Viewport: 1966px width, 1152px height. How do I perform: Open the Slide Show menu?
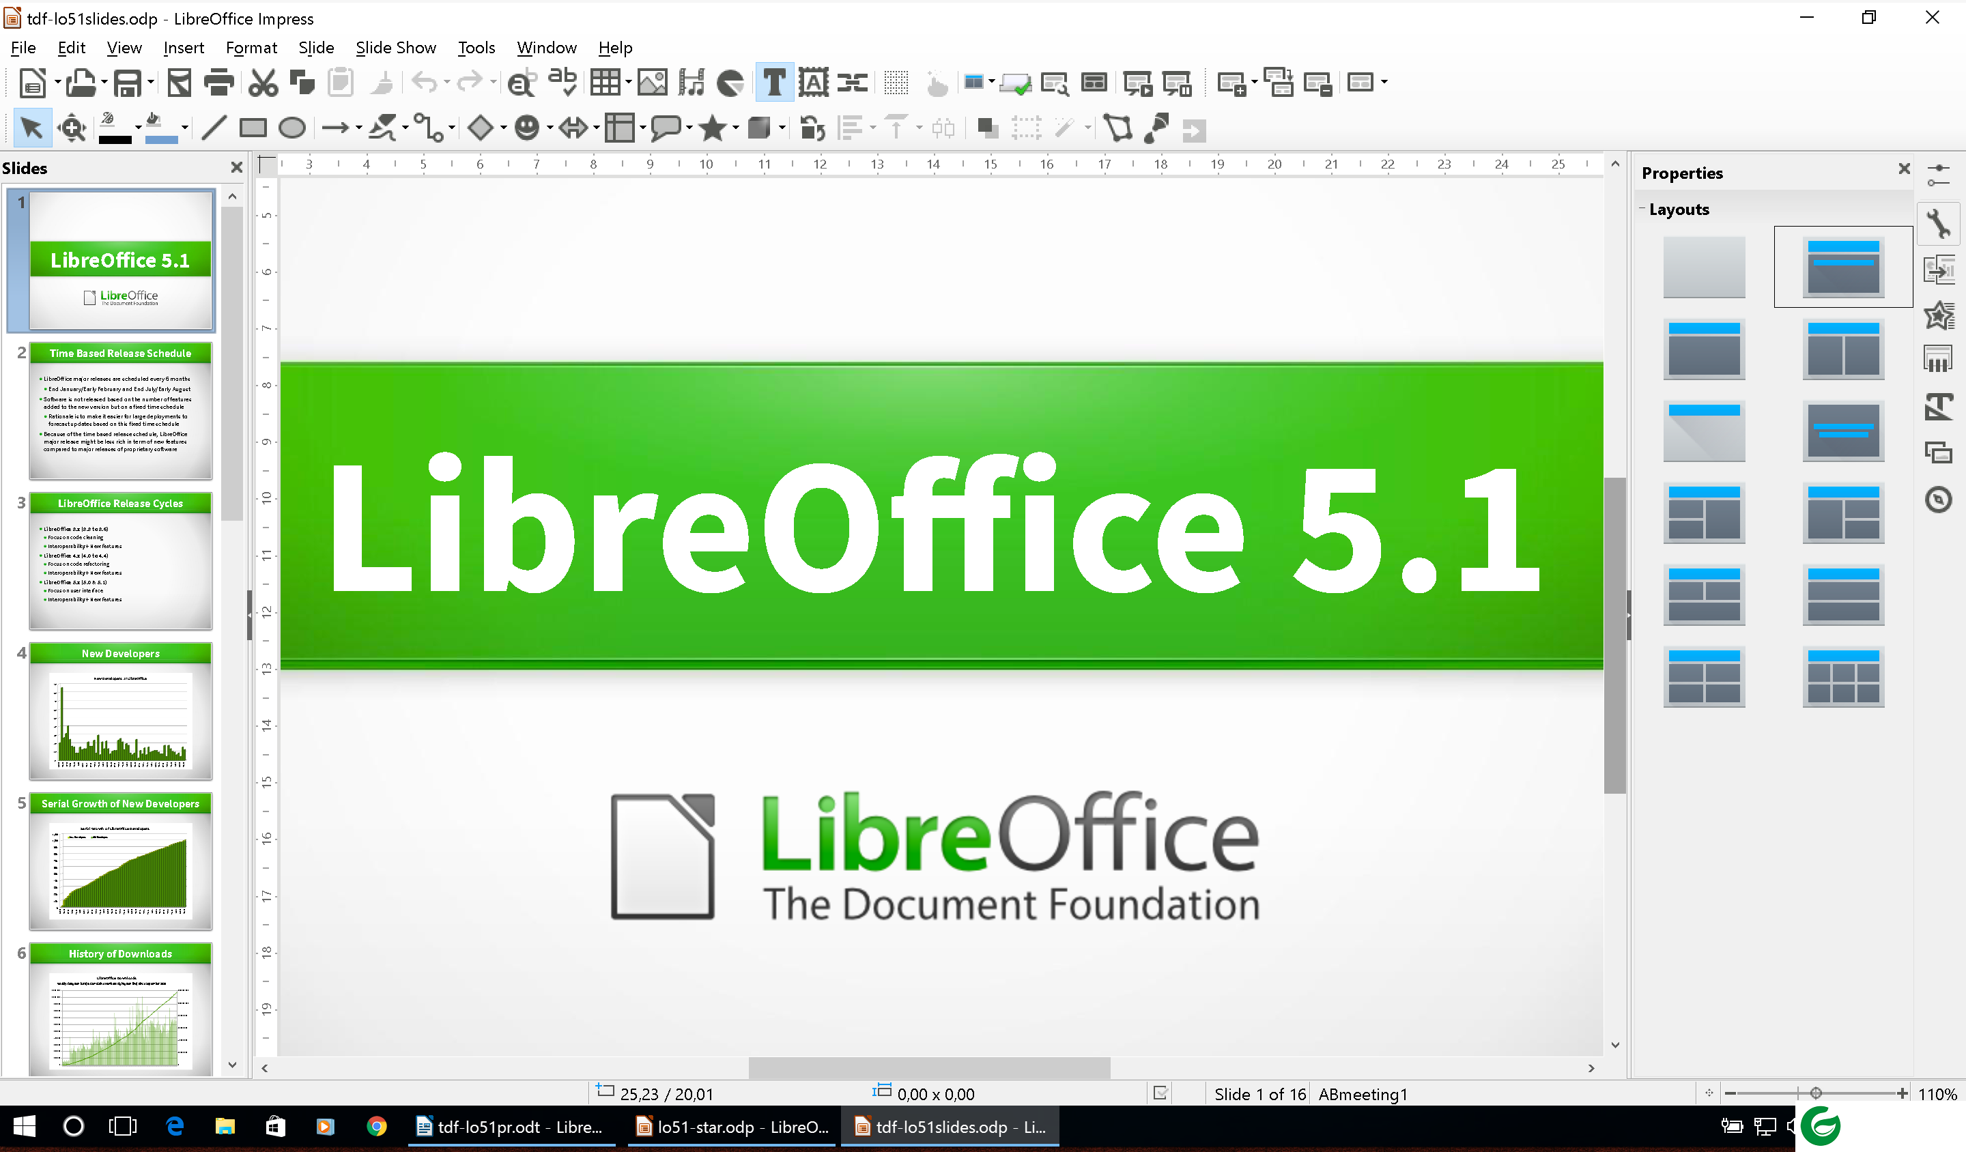click(x=395, y=48)
